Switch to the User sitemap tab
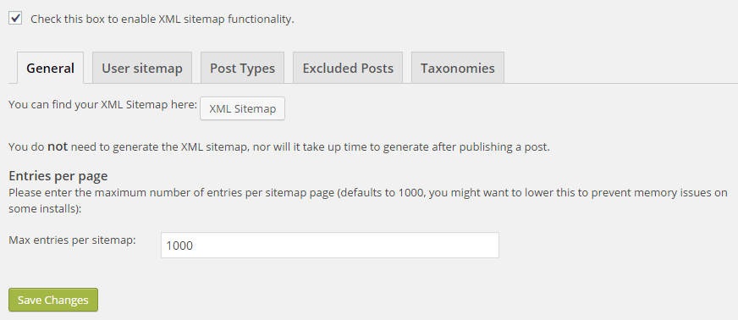This screenshot has width=738, height=320. tap(142, 69)
